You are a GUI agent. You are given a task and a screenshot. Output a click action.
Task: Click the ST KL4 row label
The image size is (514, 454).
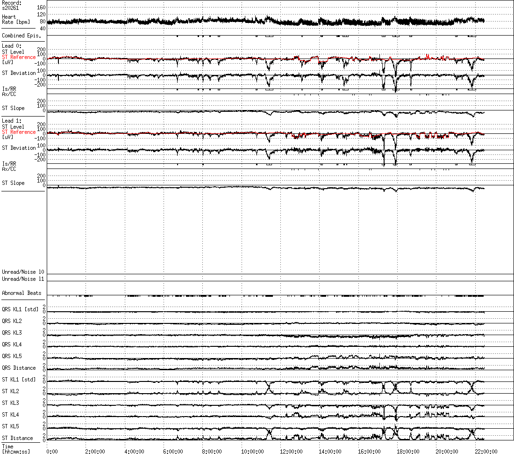click(10, 415)
